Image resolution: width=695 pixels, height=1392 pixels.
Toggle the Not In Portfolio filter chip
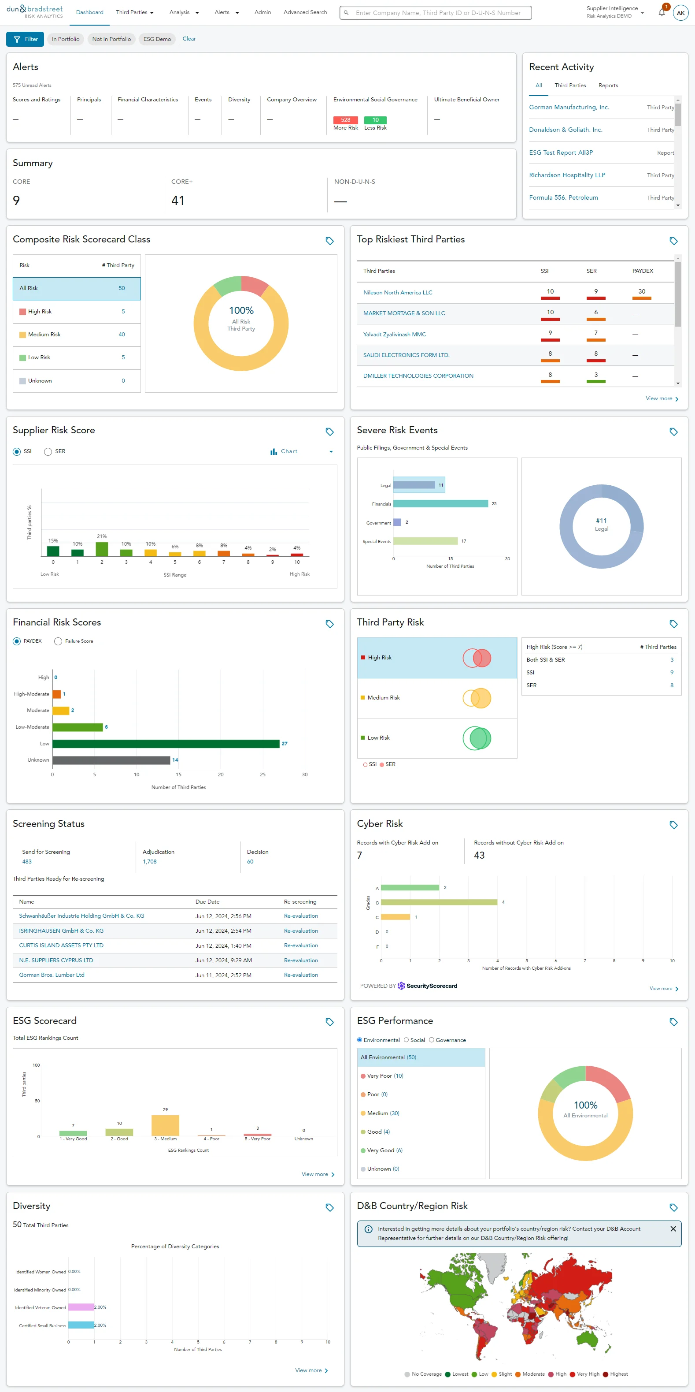111,39
